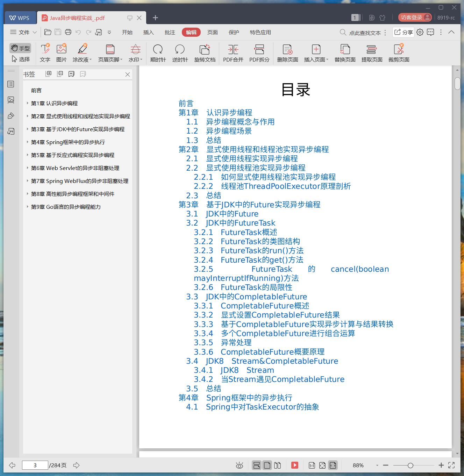Open the Redaction fluid tool (涂改液)
The image size is (464, 476).
click(82, 53)
